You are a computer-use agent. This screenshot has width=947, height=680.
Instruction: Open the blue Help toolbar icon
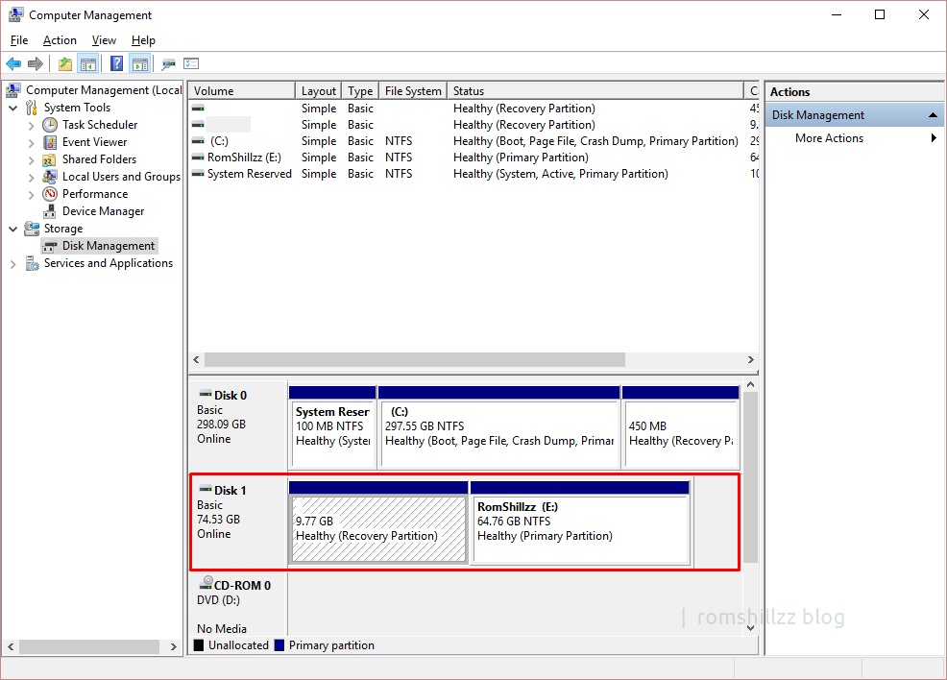116,63
